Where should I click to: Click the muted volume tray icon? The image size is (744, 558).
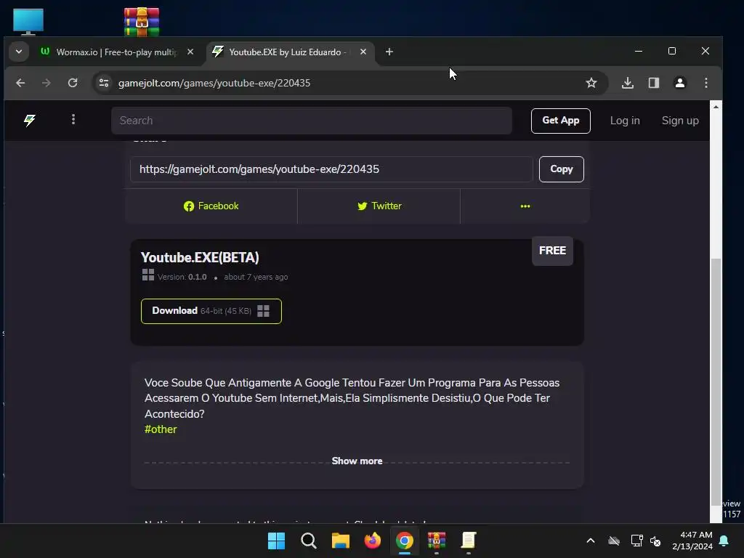pos(656,541)
